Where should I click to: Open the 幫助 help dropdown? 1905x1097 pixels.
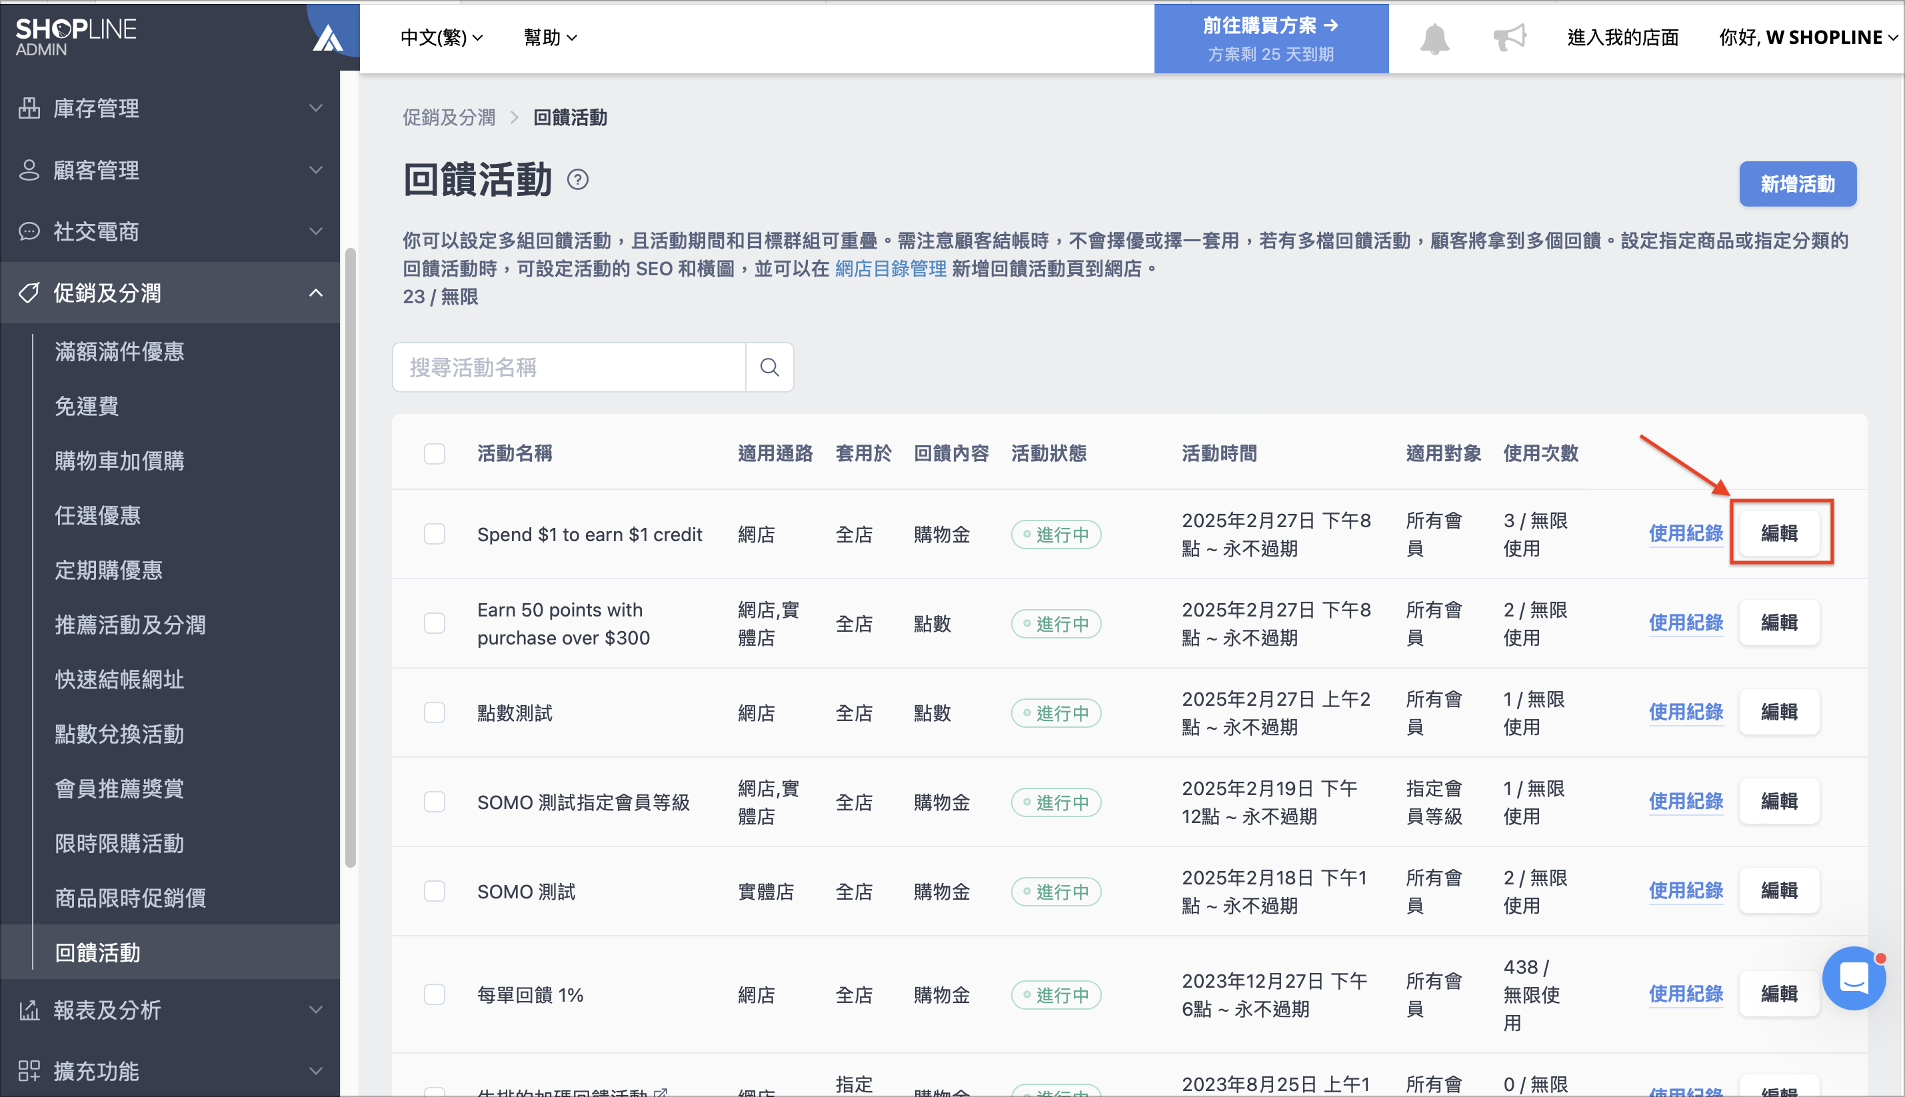pos(550,37)
